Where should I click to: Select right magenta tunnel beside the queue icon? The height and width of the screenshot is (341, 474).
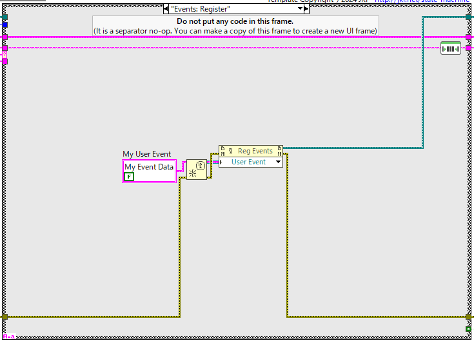469,48
